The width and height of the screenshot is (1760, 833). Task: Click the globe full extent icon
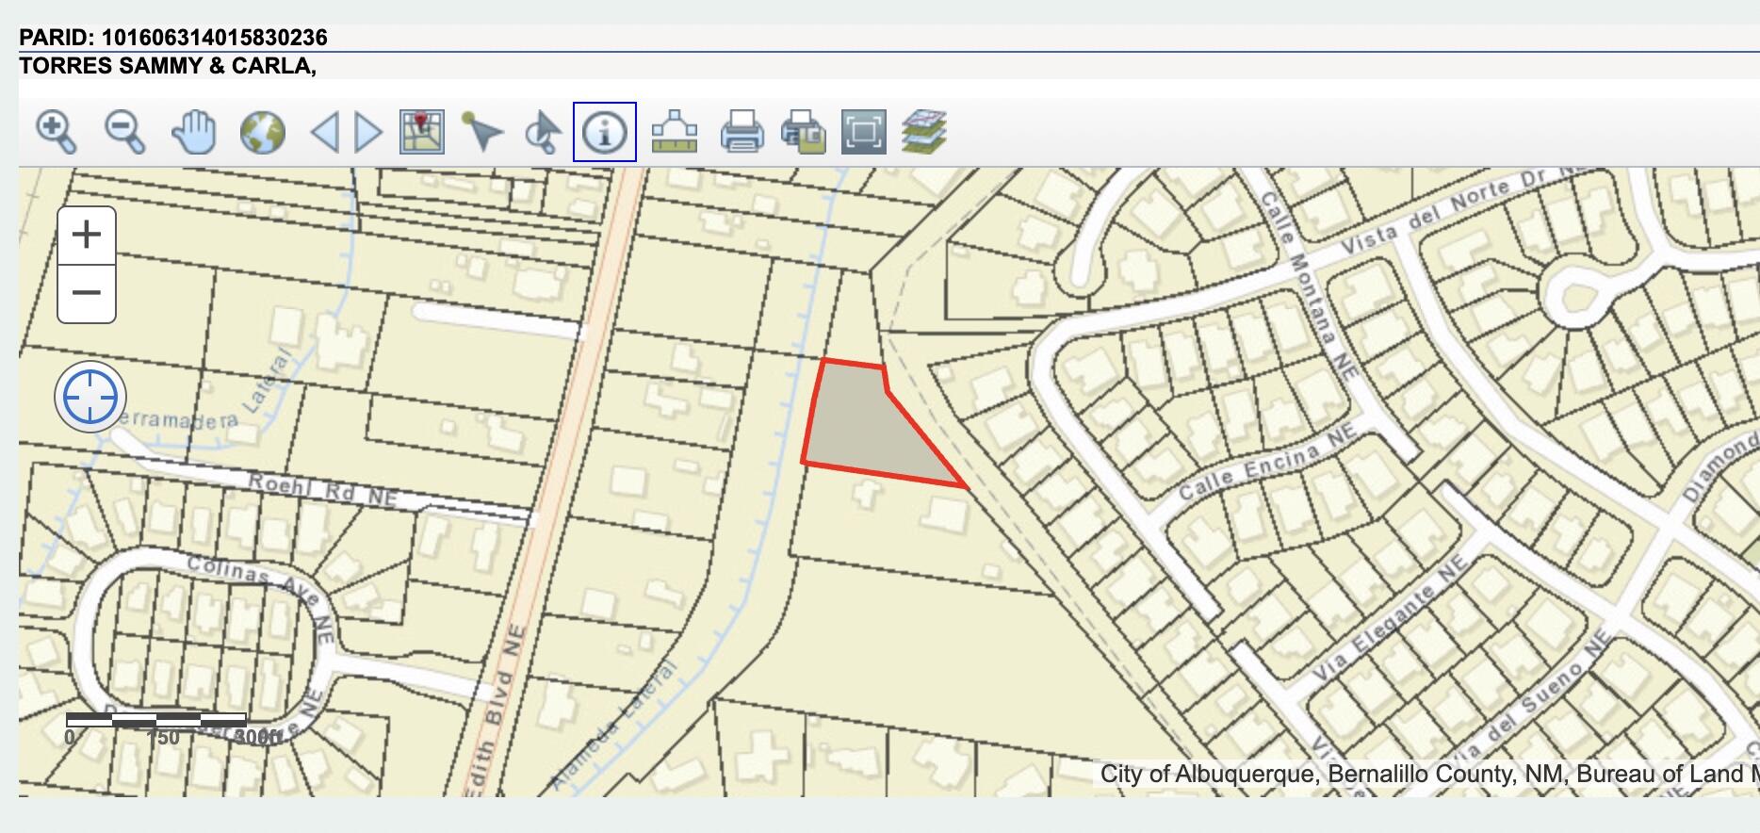click(263, 132)
